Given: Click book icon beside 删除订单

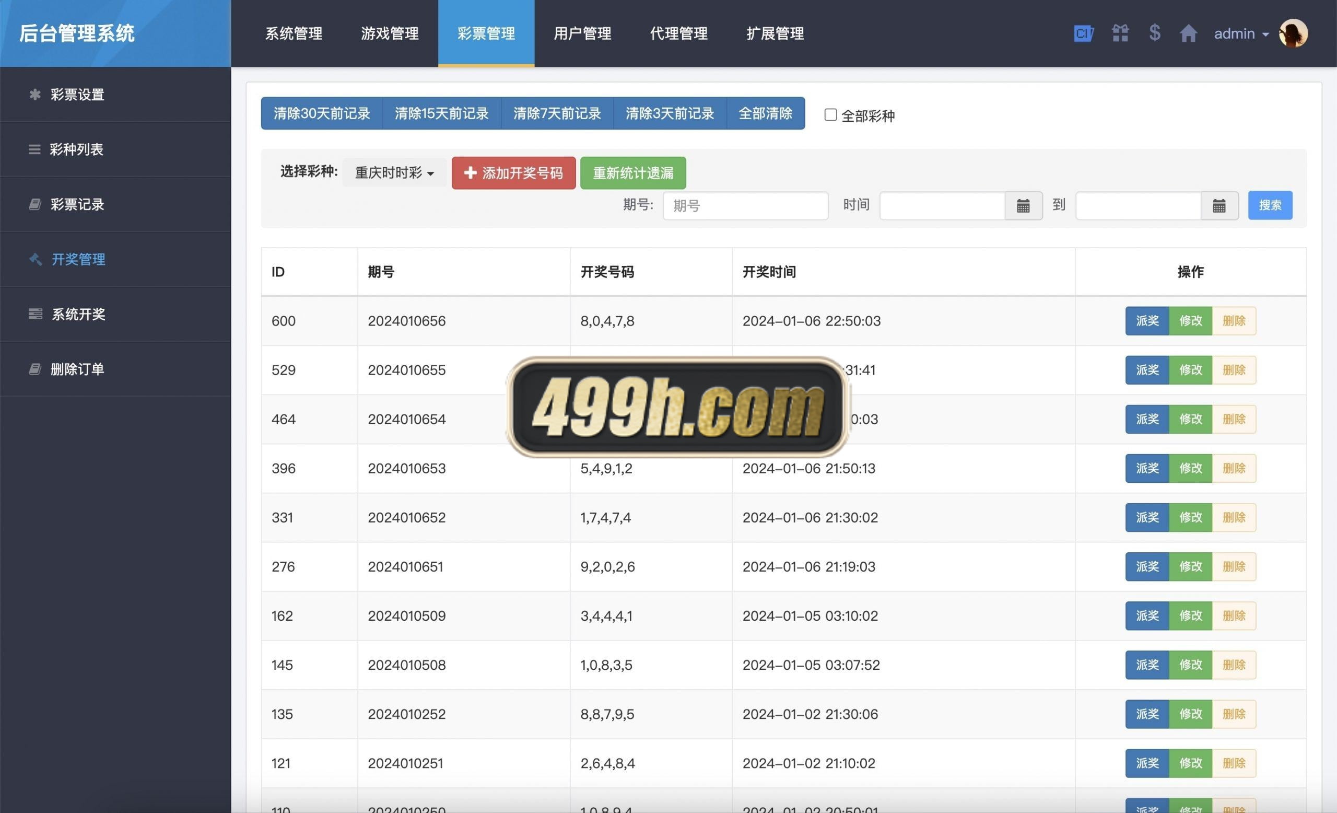Looking at the screenshot, I should pos(34,369).
